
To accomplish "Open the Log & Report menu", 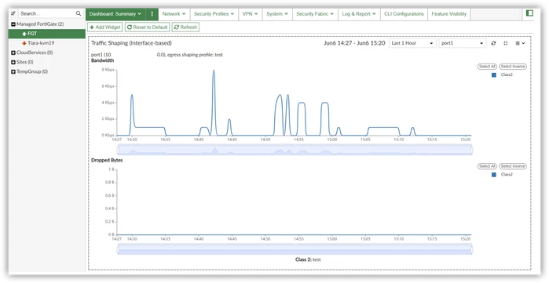I will click(x=359, y=14).
